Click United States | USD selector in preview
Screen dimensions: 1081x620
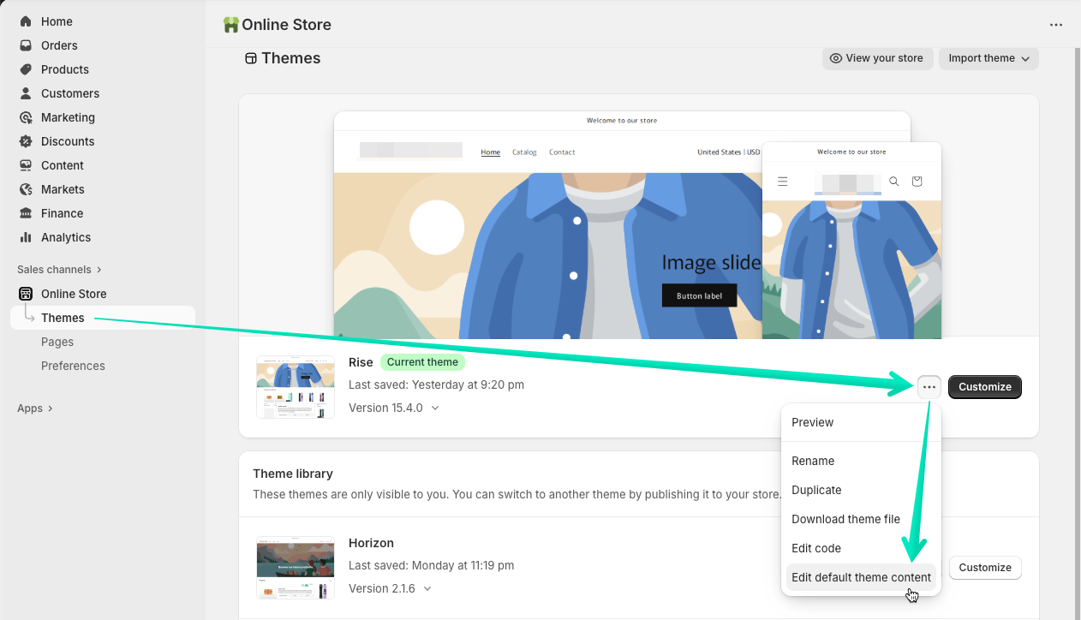click(x=728, y=152)
